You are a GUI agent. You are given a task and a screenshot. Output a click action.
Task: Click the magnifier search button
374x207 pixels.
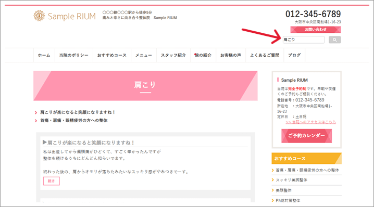pyautogui.click(x=334, y=40)
